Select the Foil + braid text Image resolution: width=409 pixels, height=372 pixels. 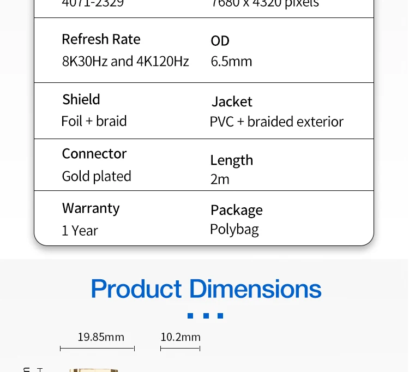click(94, 121)
